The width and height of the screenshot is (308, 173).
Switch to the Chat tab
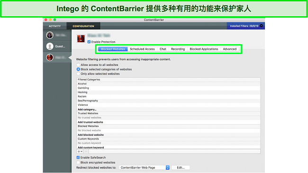[163, 49]
